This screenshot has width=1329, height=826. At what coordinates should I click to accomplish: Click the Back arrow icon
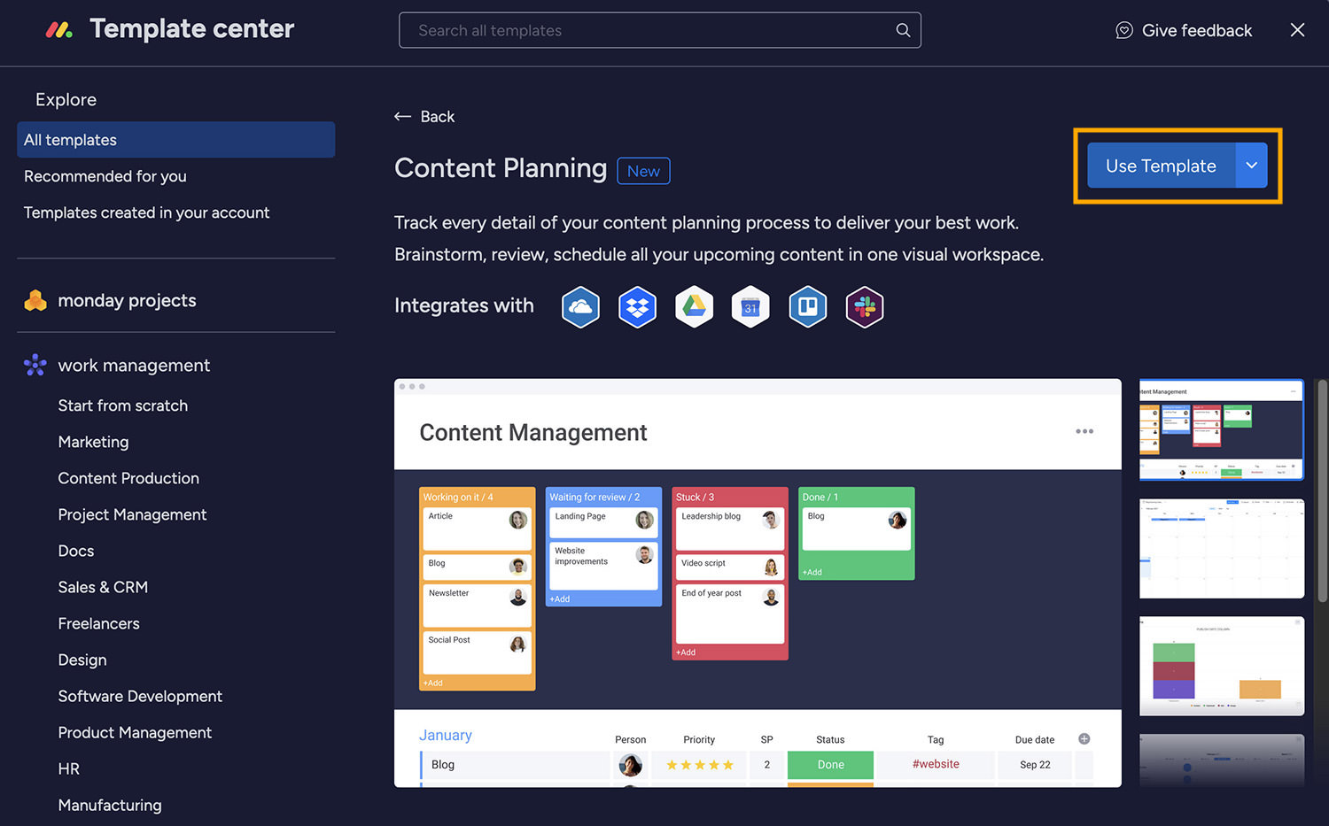pos(403,117)
